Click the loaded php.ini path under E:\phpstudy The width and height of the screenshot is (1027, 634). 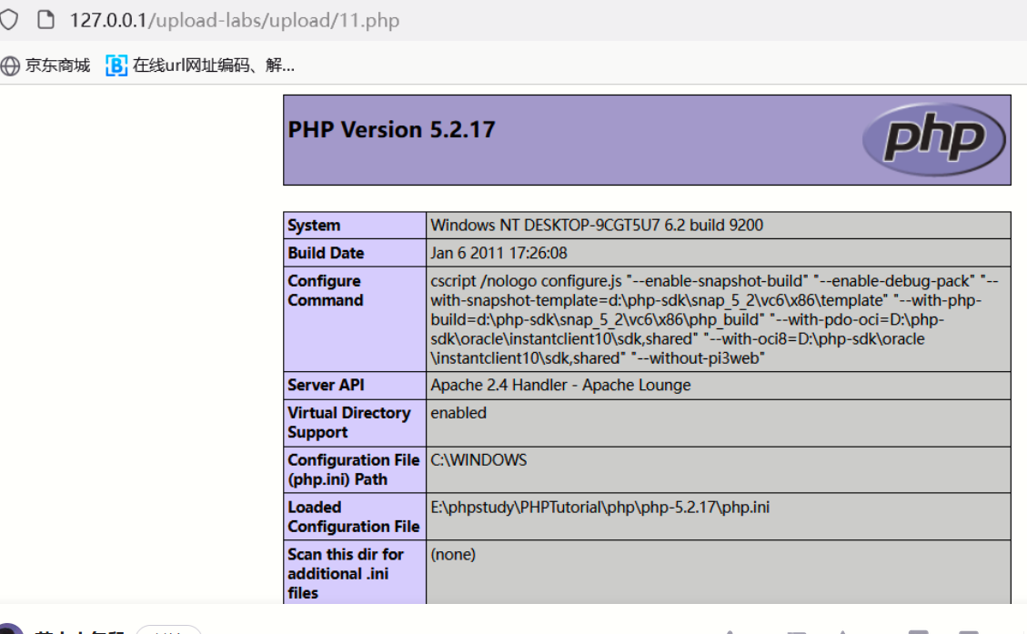[599, 508]
